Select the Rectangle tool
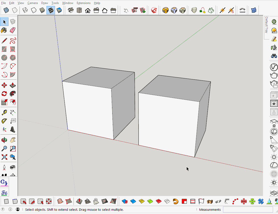Screen dimensions: 278x214 coord(4,49)
